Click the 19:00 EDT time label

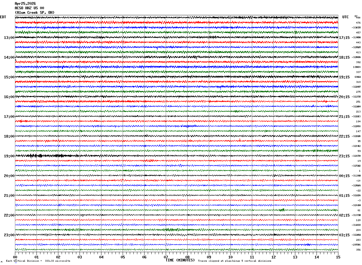(x=9, y=156)
